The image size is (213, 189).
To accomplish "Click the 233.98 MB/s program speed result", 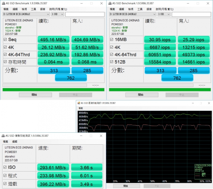I will click(x=53, y=176).
